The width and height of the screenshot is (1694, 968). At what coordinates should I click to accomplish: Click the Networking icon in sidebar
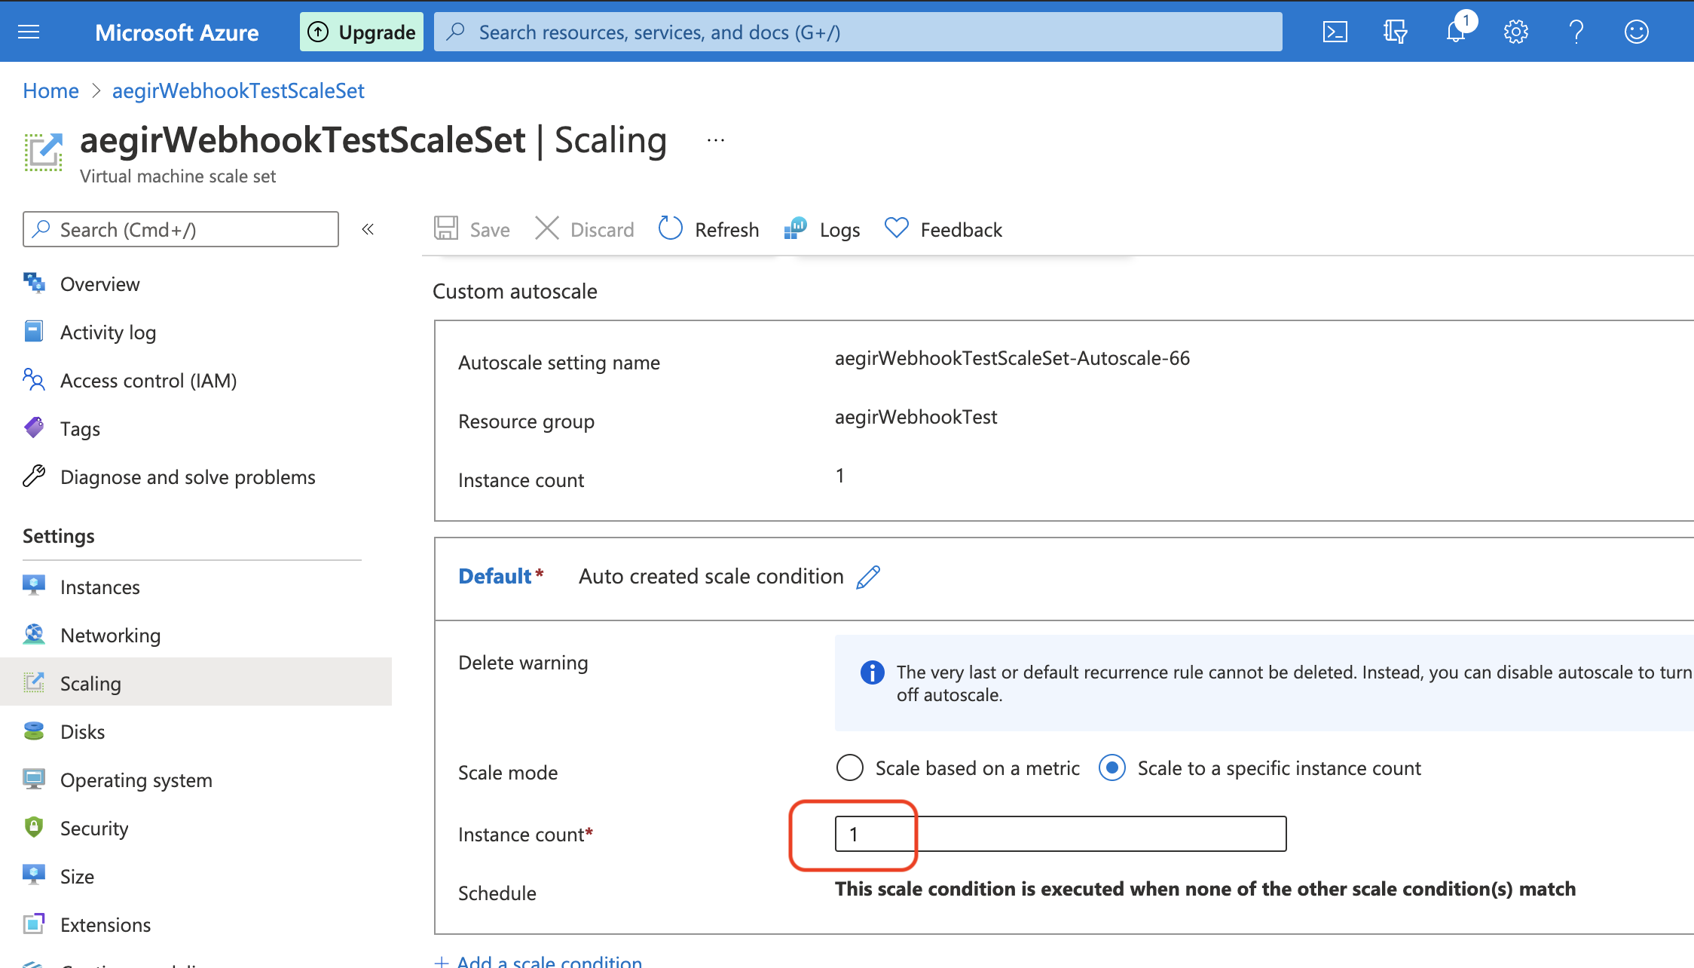pos(34,635)
